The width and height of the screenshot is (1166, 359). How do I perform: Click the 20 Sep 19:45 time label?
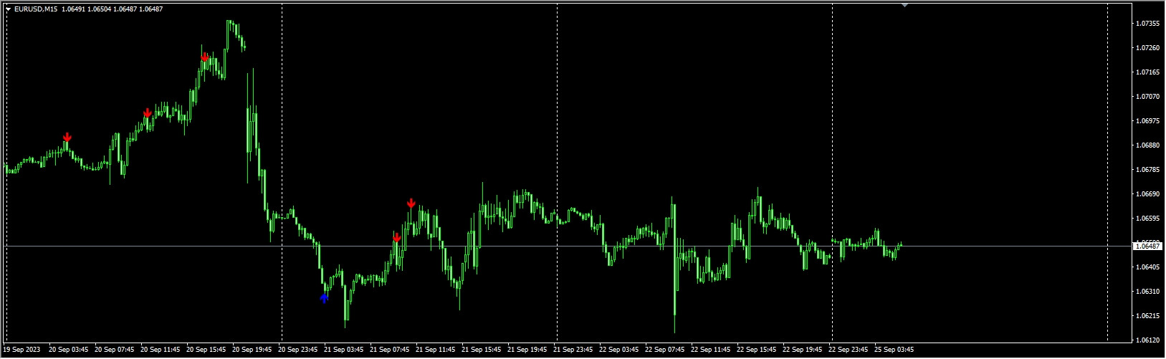pyautogui.click(x=252, y=350)
